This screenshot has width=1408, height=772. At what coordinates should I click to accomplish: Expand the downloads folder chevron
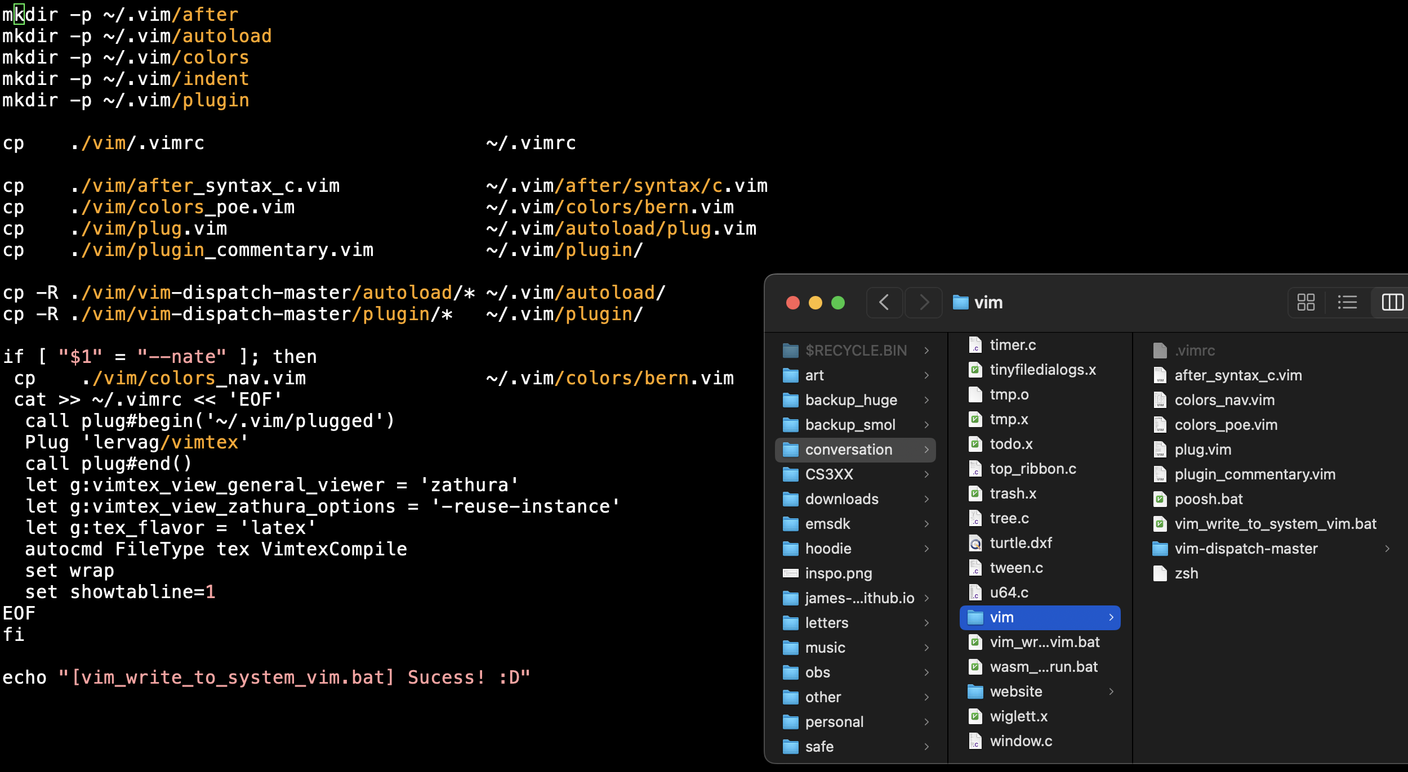click(926, 499)
